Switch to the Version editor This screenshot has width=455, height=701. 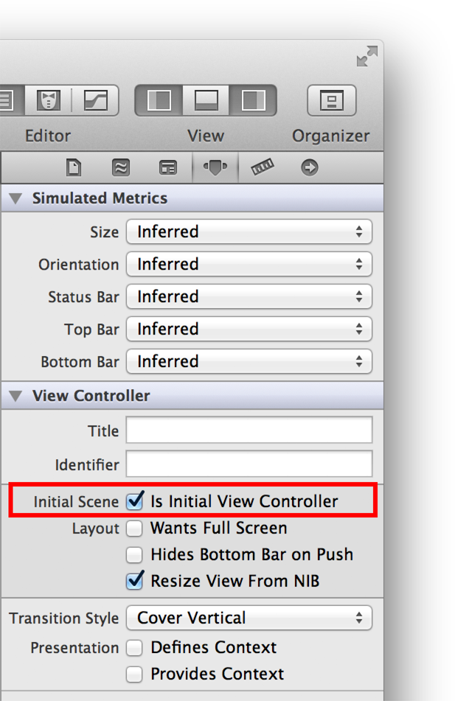click(x=95, y=100)
